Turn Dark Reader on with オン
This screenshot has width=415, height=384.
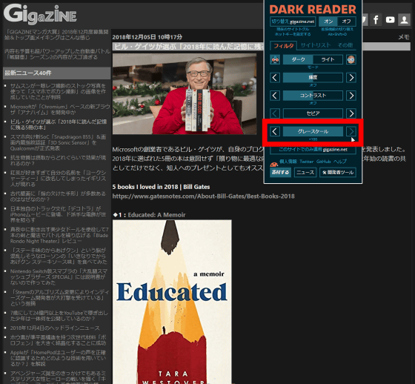[x=328, y=21]
